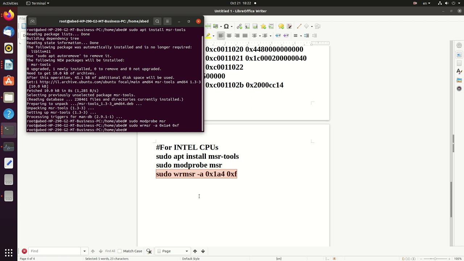Click the 100% zoom value in the status bar

[x=458, y=258]
